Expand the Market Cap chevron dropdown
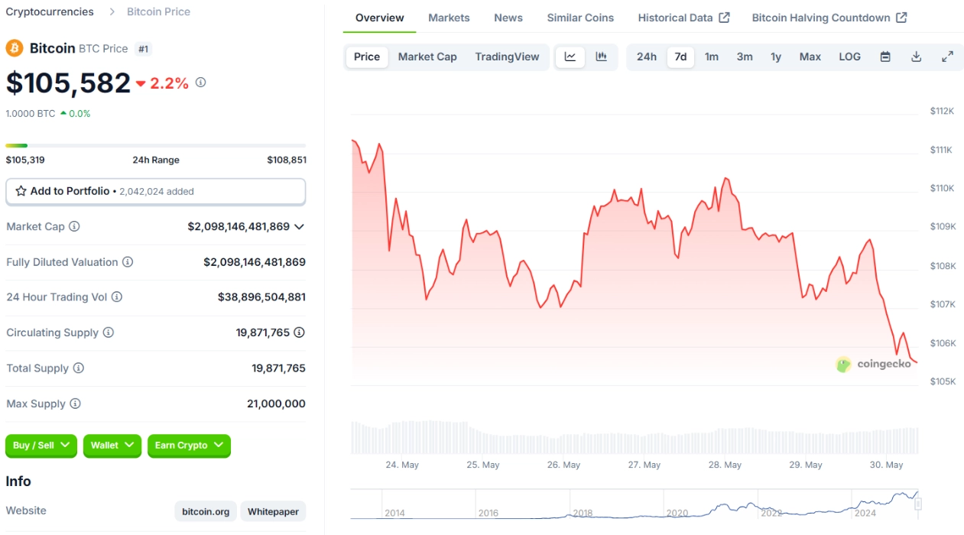964x535 pixels. pyautogui.click(x=299, y=227)
